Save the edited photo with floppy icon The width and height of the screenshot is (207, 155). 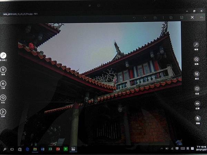coord(182,18)
